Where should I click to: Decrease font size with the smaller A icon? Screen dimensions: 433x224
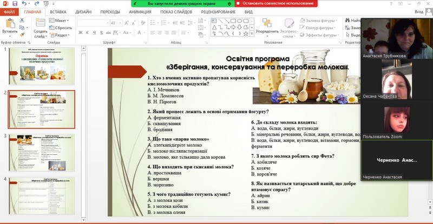133,23
